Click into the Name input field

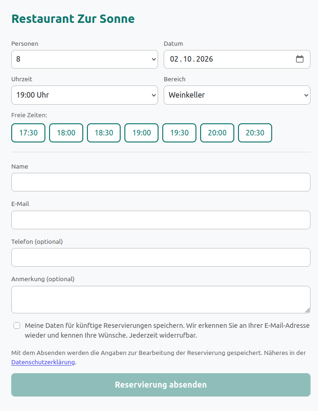[x=161, y=182]
